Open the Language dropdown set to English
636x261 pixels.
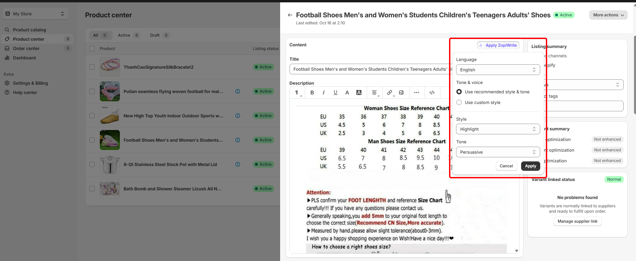(497, 70)
